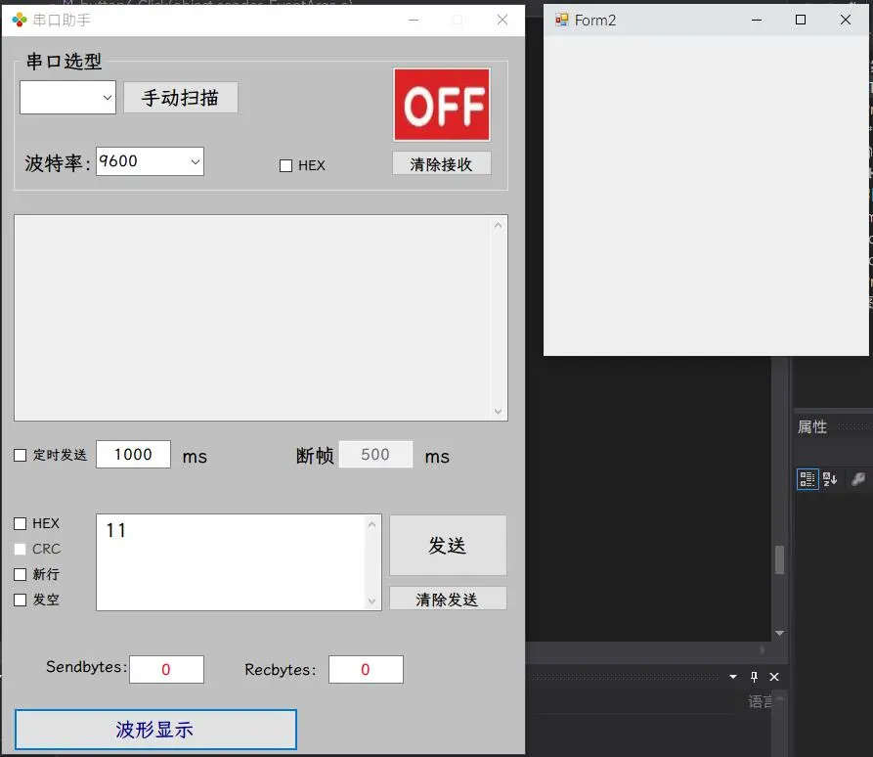Click the 清除接收 clear receive button
The width and height of the screenshot is (873, 757).
441,164
